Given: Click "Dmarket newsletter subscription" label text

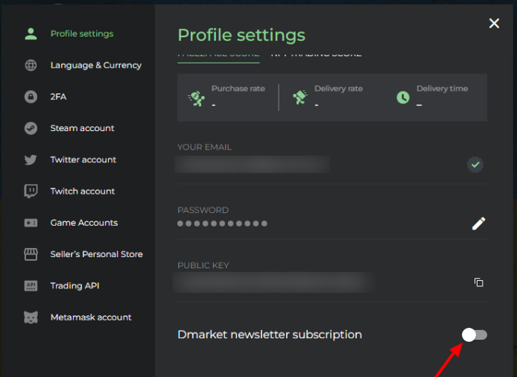Looking at the screenshot, I should point(270,335).
